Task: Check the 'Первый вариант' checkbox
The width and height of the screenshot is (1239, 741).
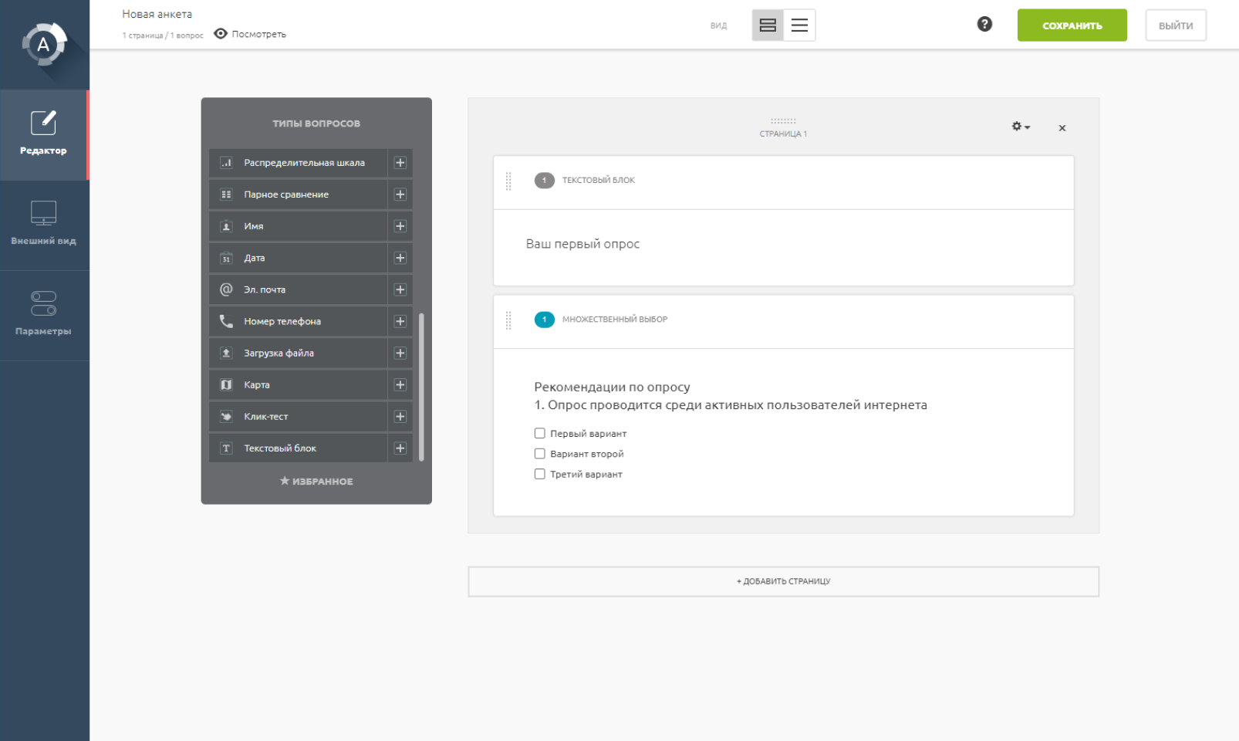Action: pos(540,434)
